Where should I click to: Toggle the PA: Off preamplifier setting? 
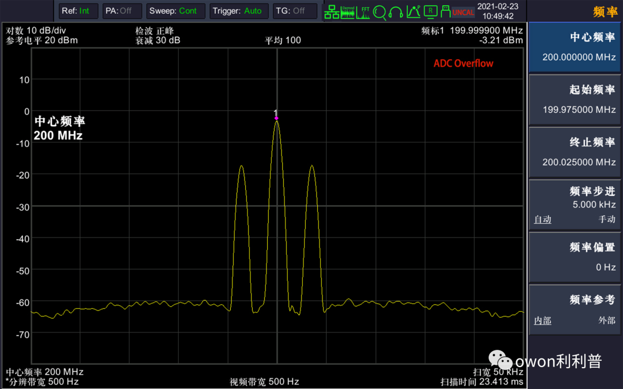122,11
